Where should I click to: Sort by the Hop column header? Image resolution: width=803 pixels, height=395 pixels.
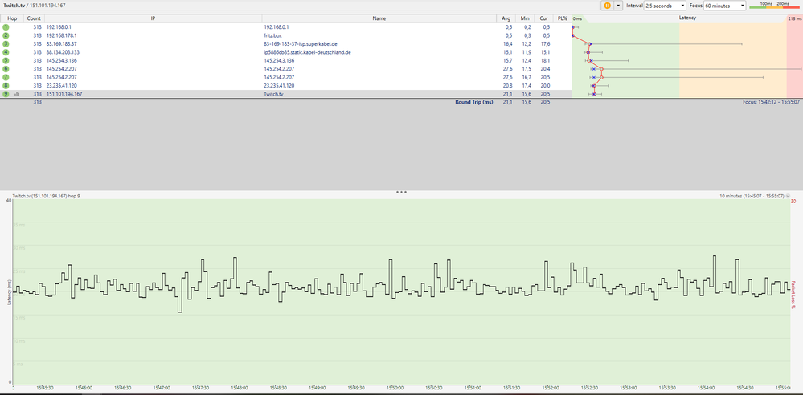click(12, 18)
